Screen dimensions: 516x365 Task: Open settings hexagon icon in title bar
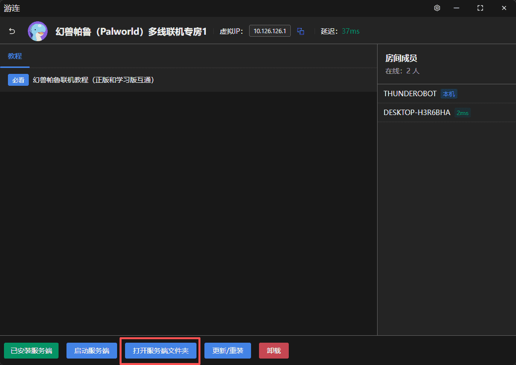tap(437, 8)
